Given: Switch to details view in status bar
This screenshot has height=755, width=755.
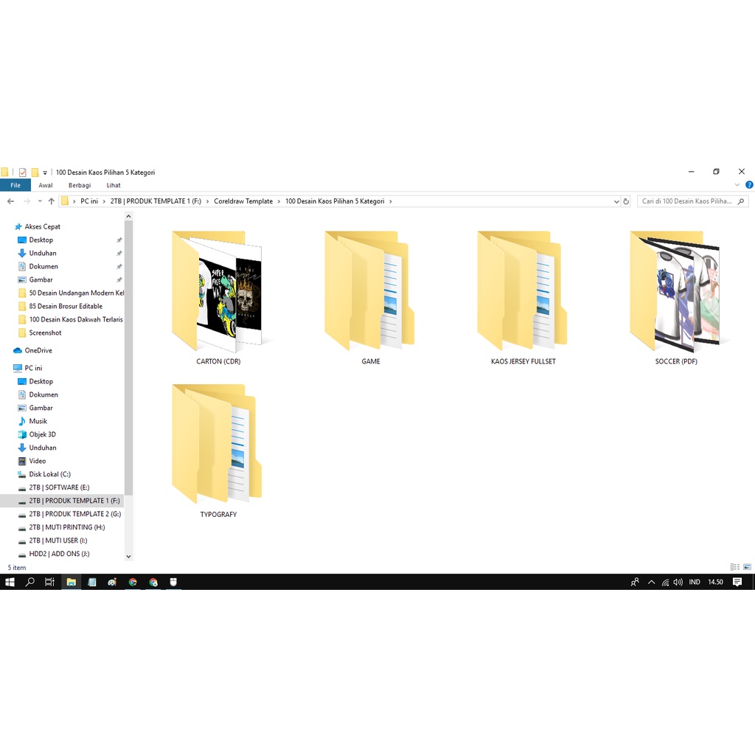Looking at the screenshot, I should click(x=734, y=567).
